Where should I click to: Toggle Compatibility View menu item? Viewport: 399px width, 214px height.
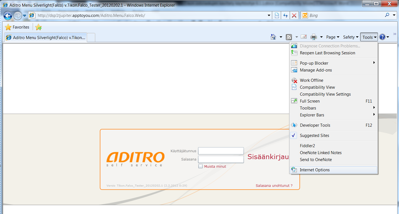pyautogui.click(x=334, y=87)
